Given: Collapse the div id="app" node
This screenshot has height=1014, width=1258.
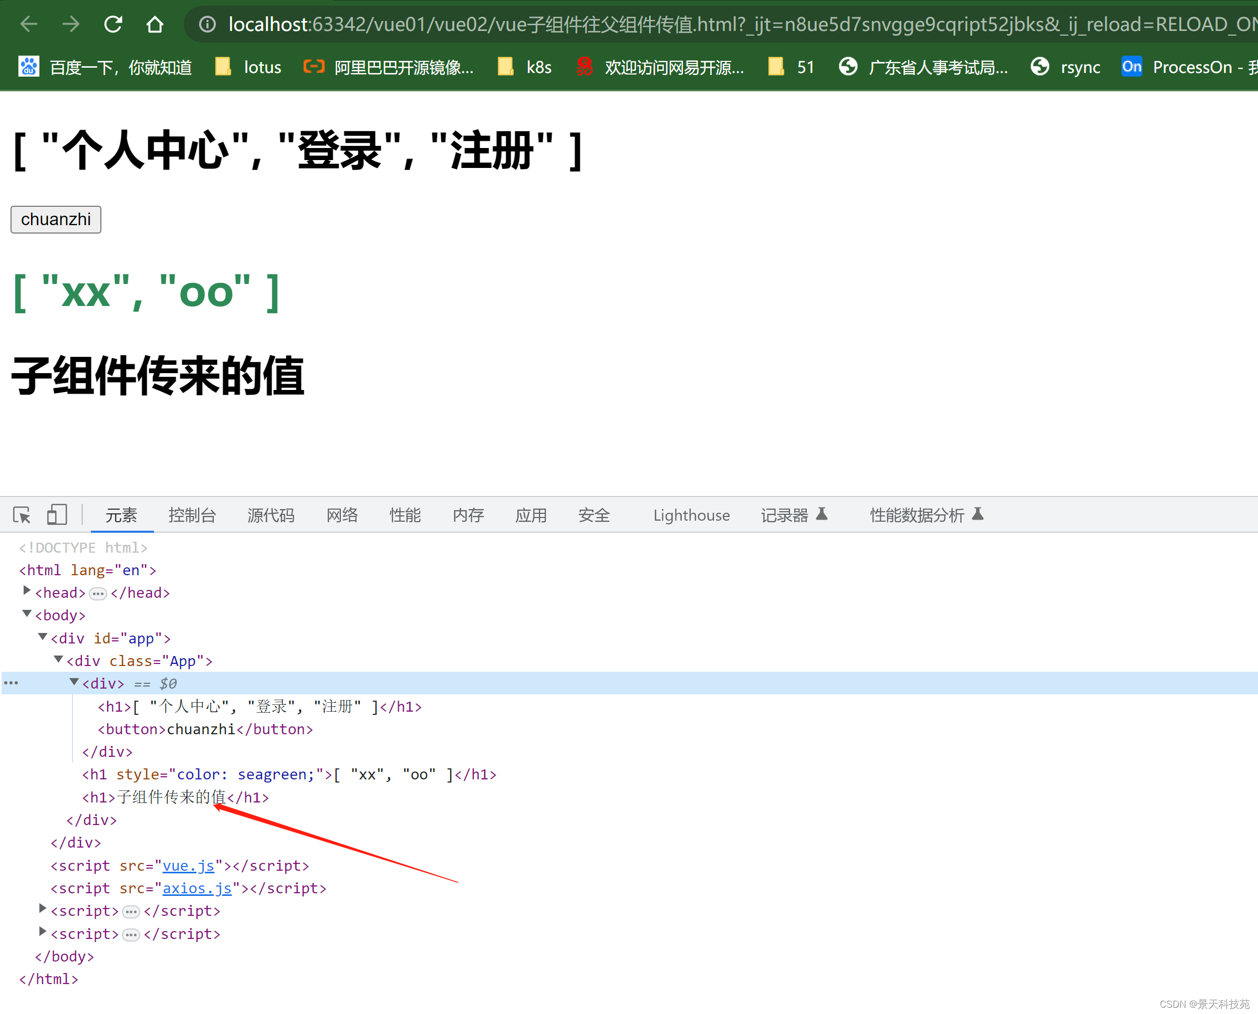Looking at the screenshot, I should [x=43, y=637].
